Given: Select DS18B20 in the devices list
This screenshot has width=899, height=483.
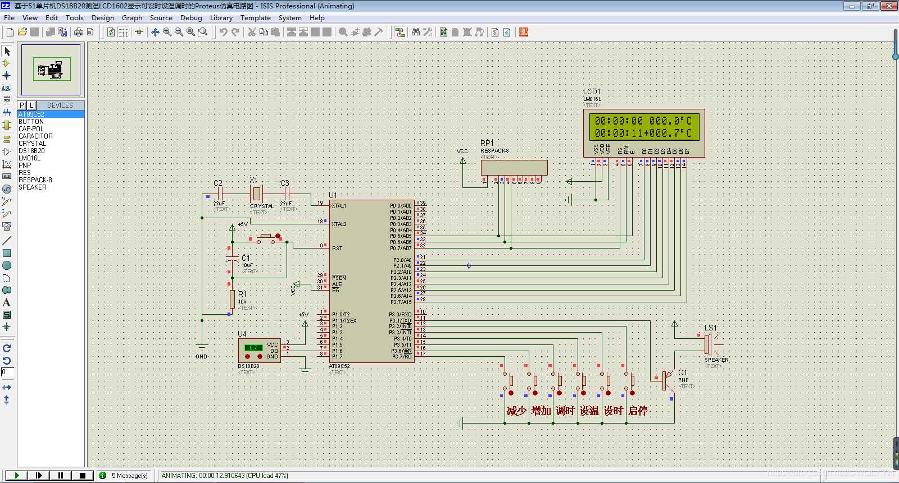Looking at the screenshot, I should (x=51, y=150).
